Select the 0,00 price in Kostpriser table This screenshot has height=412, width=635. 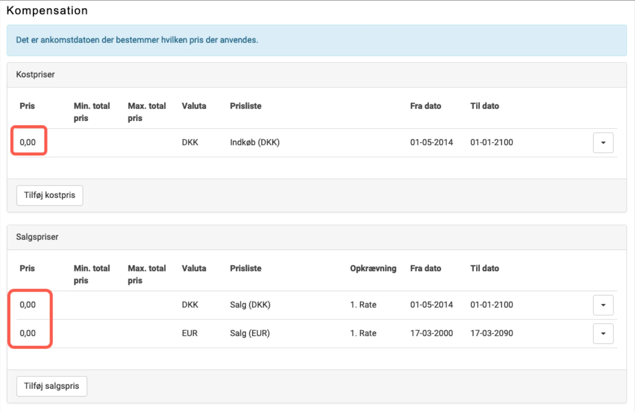pyautogui.click(x=28, y=142)
